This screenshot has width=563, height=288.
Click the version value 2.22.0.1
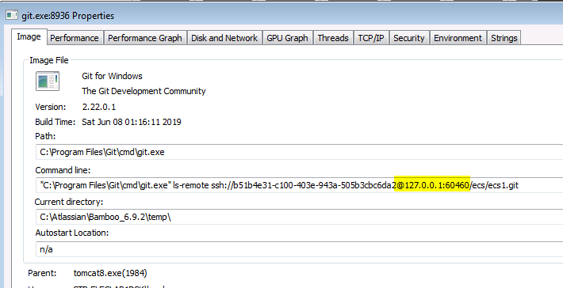pyautogui.click(x=99, y=107)
